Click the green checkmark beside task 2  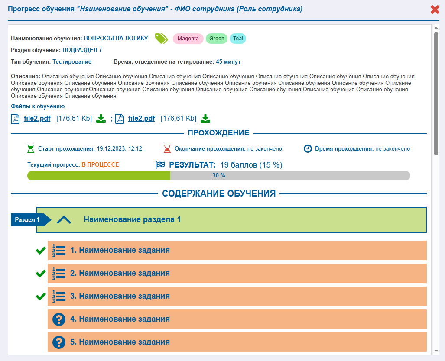pyautogui.click(x=41, y=274)
